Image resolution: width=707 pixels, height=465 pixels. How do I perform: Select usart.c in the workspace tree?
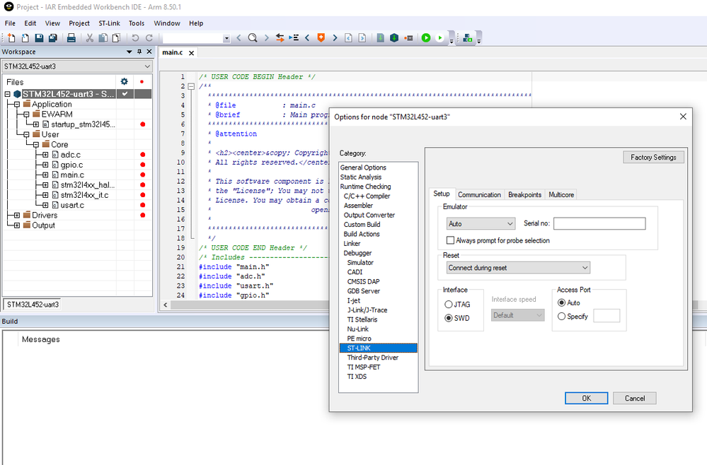(x=72, y=205)
